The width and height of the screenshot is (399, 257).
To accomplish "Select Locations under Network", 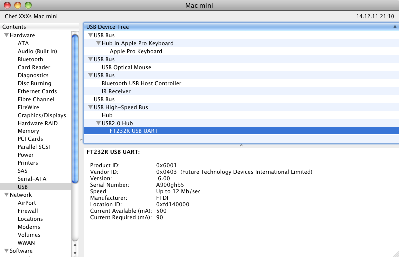I will 30,219.
